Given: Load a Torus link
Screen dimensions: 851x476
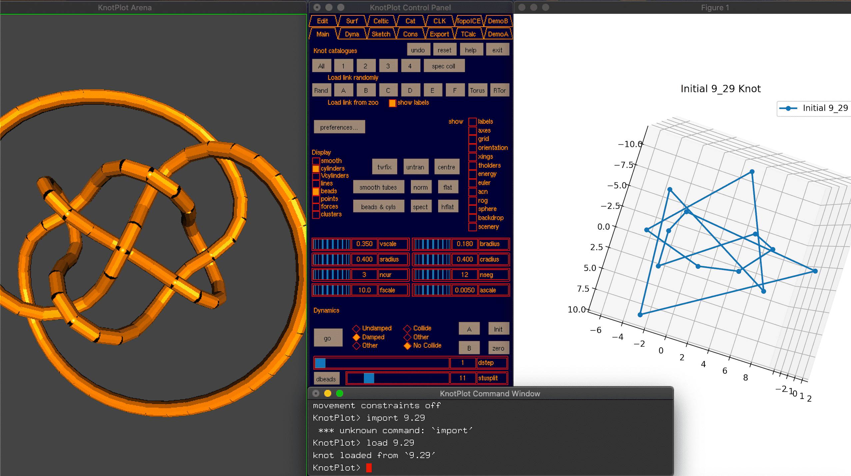Looking at the screenshot, I should tap(477, 90).
